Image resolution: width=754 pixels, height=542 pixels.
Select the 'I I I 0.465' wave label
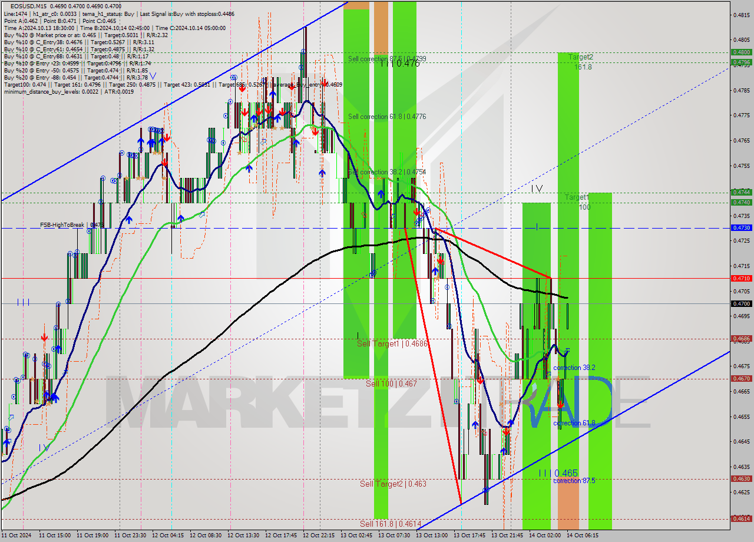(x=558, y=473)
